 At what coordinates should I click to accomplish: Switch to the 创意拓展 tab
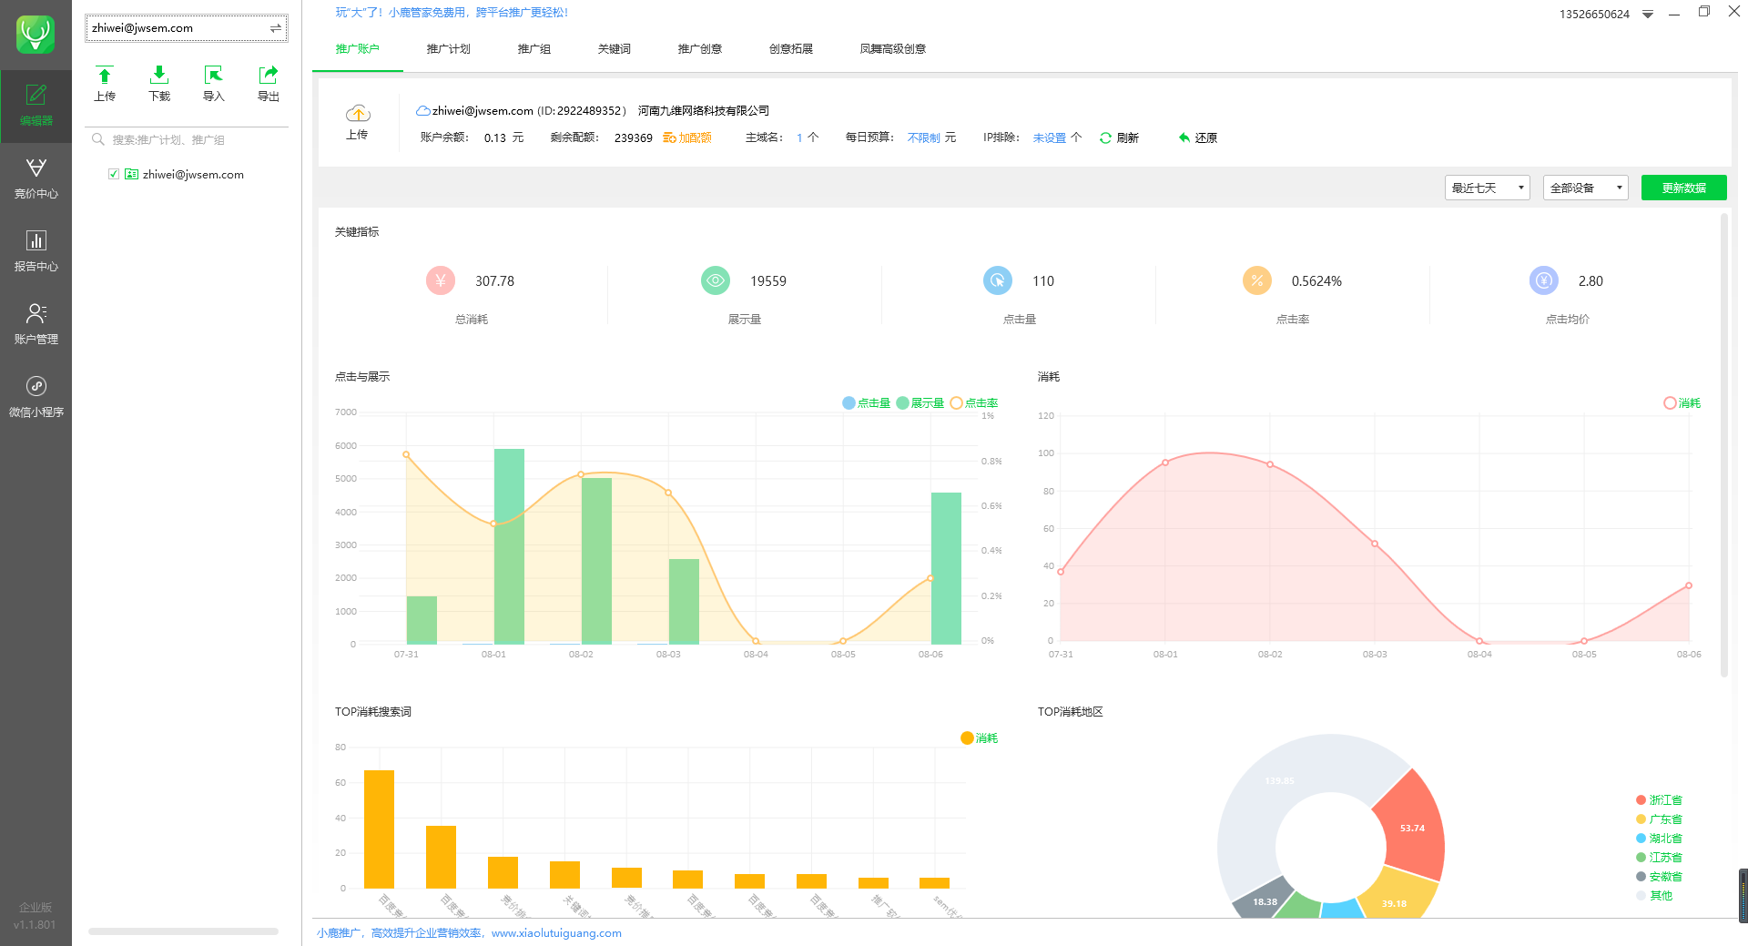[x=790, y=49]
